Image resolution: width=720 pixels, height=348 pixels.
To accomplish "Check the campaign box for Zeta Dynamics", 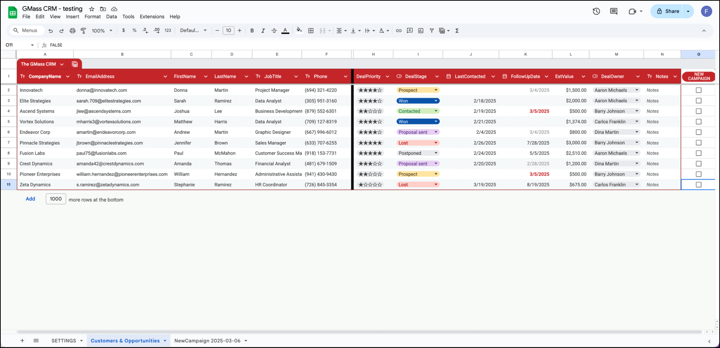I will coord(698,184).
